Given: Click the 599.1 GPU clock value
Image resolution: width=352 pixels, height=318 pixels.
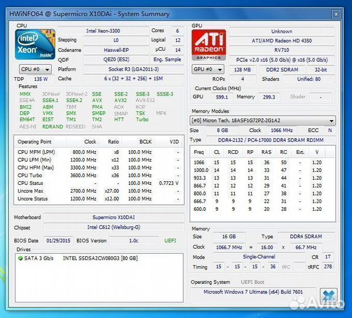Looking at the screenshot, I should click(x=222, y=97).
